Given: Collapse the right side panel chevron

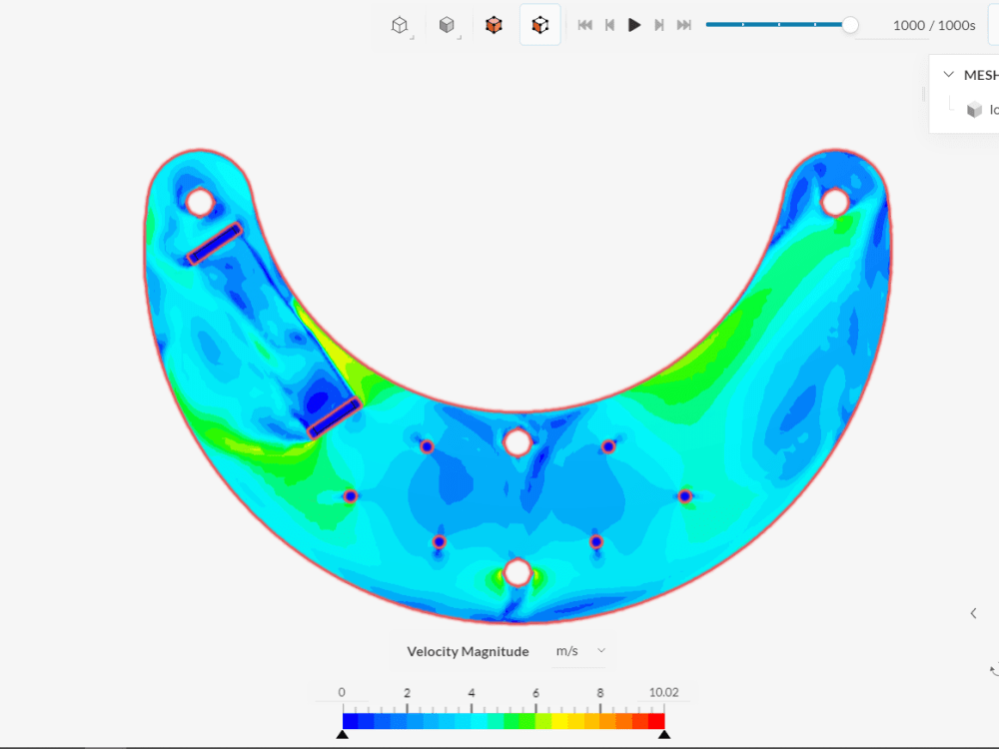Looking at the screenshot, I should [x=973, y=613].
